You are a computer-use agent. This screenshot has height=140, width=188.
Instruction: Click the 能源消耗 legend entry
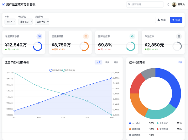pyautogui.click(x=142, y=129)
